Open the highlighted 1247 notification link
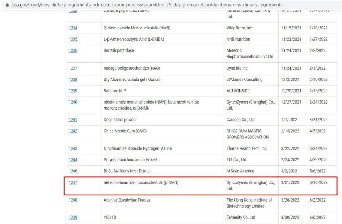The width and height of the screenshot is (342, 224). coord(73,183)
